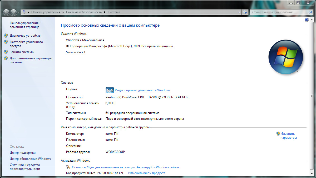Image resolution: width=316 pixels, height=178 pixels.
Task: Open Панель управления - домашняя страница link
Action: point(25,25)
